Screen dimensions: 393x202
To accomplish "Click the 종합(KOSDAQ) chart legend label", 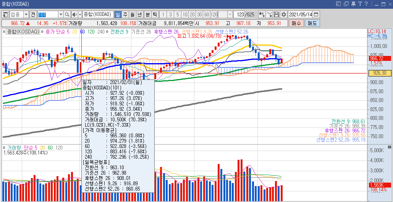I will [x=23, y=32].
